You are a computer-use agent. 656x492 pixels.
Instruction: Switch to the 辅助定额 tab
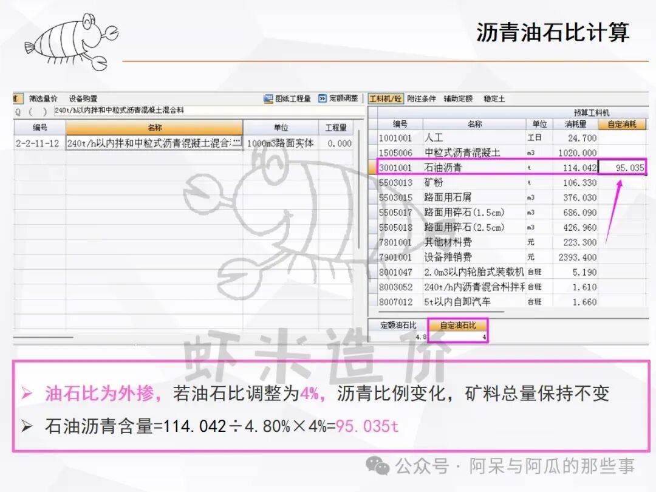(x=458, y=99)
